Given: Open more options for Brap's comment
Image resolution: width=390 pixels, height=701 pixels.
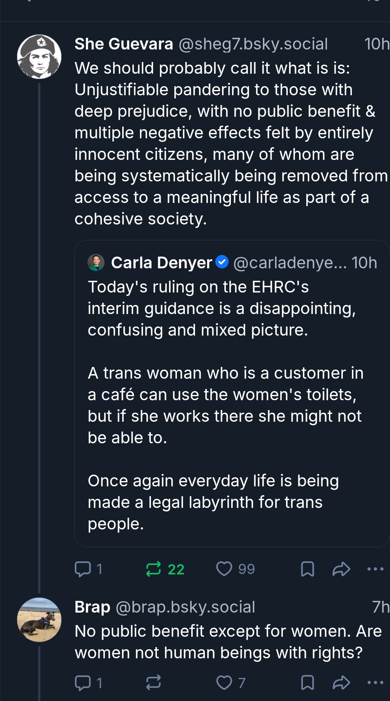Looking at the screenshot, I should (375, 682).
